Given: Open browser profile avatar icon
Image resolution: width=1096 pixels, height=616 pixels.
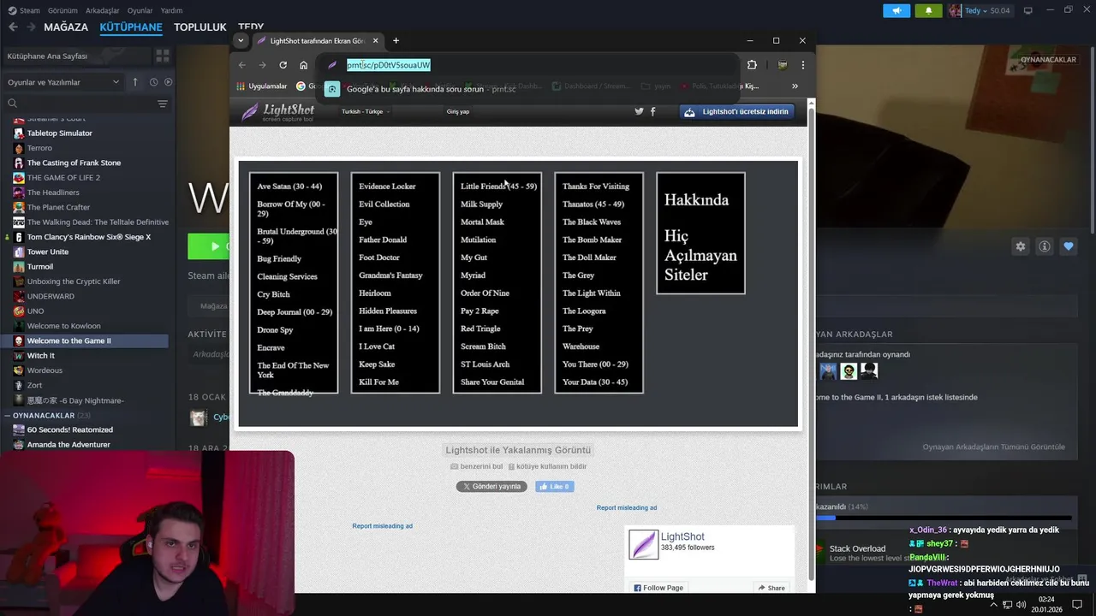Looking at the screenshot, I should [x=782, y=65].
